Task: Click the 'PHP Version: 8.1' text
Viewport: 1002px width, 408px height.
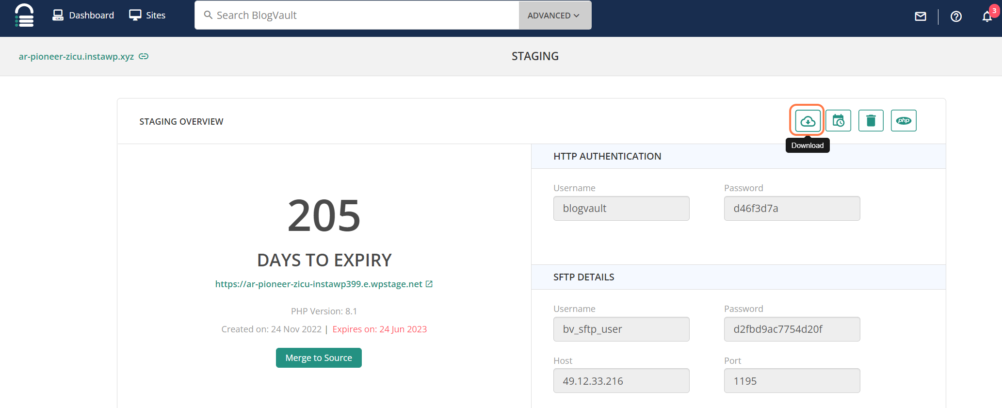Action: click(x=324, y=311)
